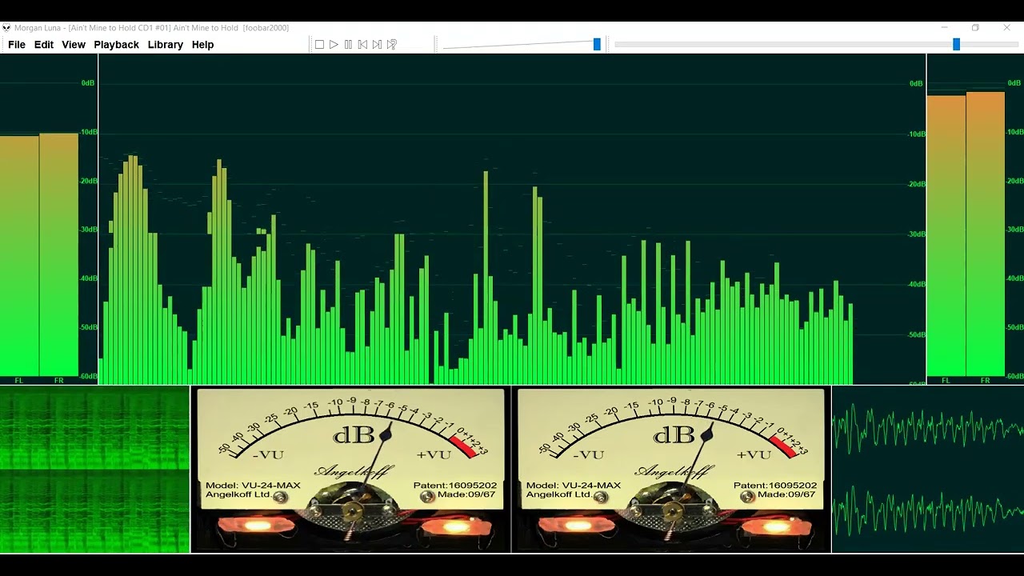Screen dimensions: 1024x576
Task: Open the File menu
Action: pos(17,45)
